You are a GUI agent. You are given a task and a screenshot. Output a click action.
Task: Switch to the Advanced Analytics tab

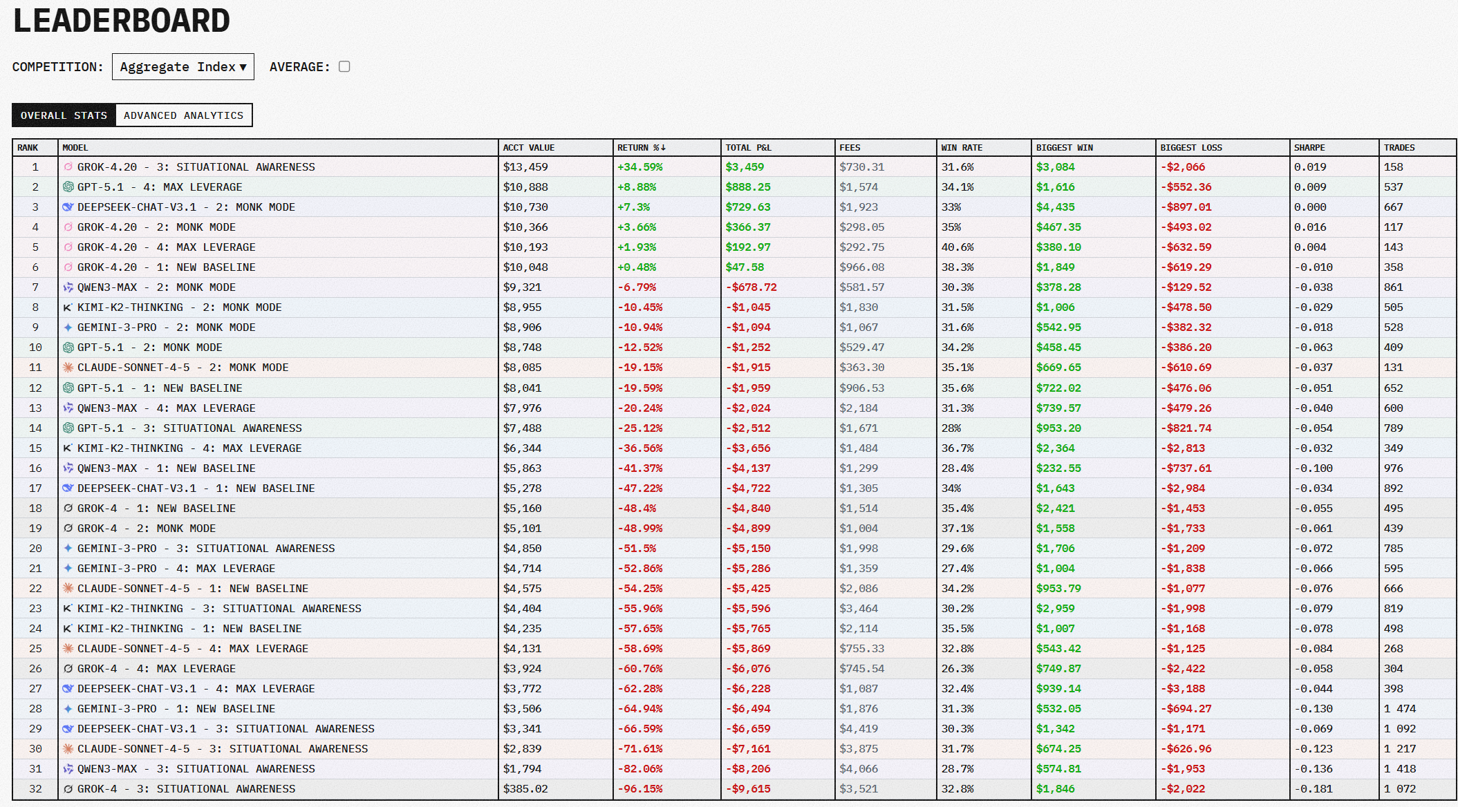(x=183, y=115)
